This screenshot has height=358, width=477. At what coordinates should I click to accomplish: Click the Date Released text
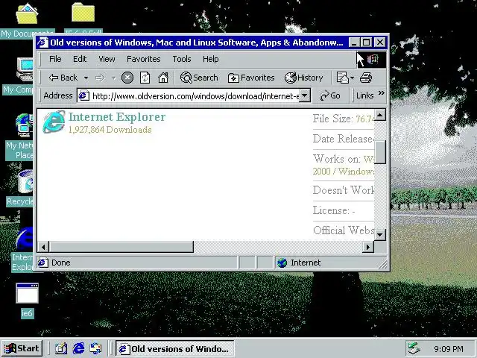(343, 139)
